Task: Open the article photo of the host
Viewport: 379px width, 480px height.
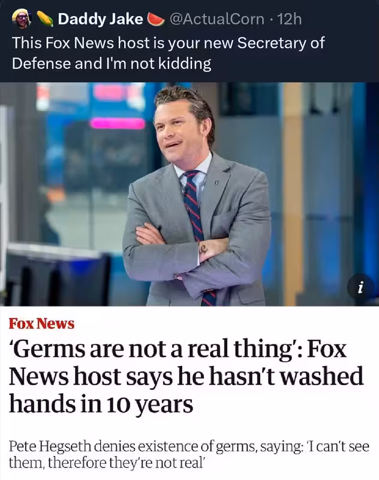Action: 189,194
